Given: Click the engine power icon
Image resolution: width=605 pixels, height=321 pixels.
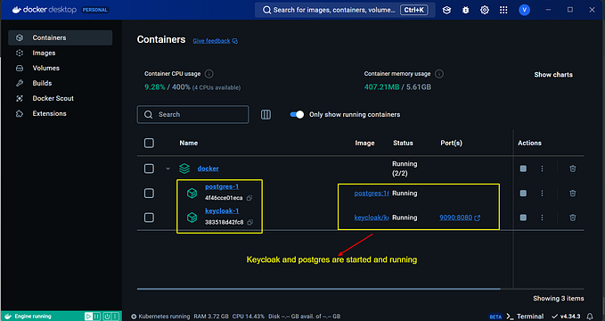Looking at the screenshot, I should click(x=107, y=317).
